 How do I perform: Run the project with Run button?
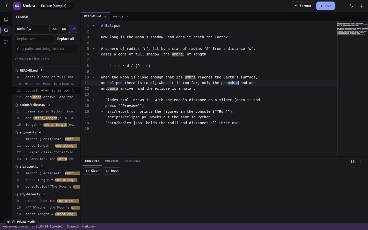pyautogui.click(x=326, y=6)
